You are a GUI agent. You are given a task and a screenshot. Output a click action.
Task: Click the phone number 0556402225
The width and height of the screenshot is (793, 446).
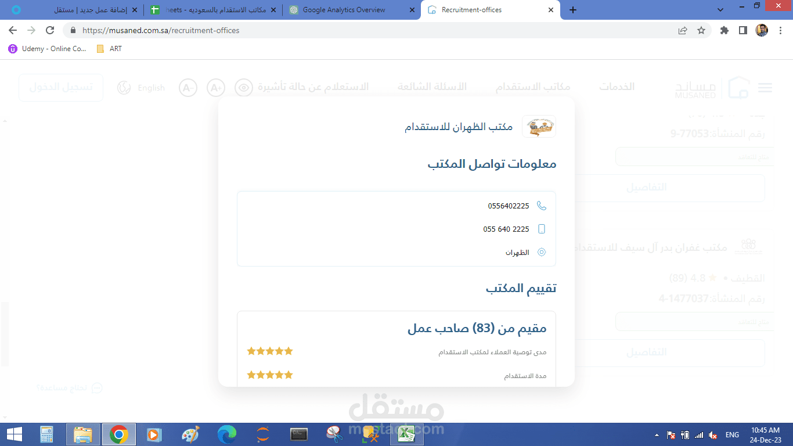coord(509,206)
